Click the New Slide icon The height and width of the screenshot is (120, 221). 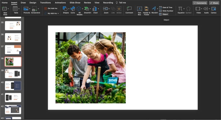[x=4, y=9]
